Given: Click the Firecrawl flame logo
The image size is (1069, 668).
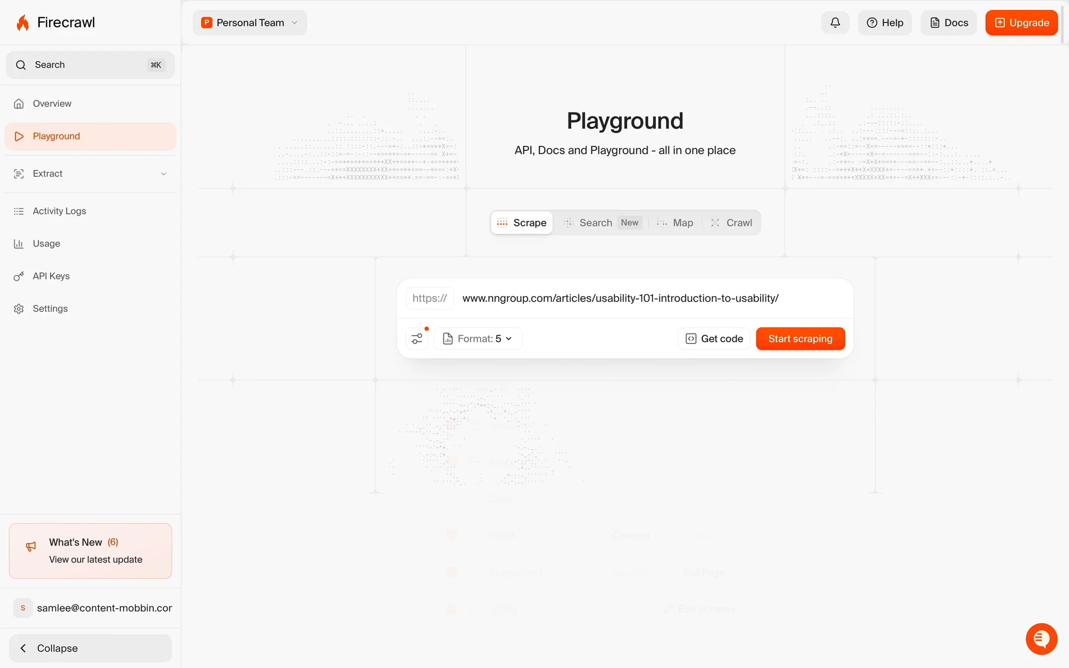Looking at the screenshot, I should point(23,23).
